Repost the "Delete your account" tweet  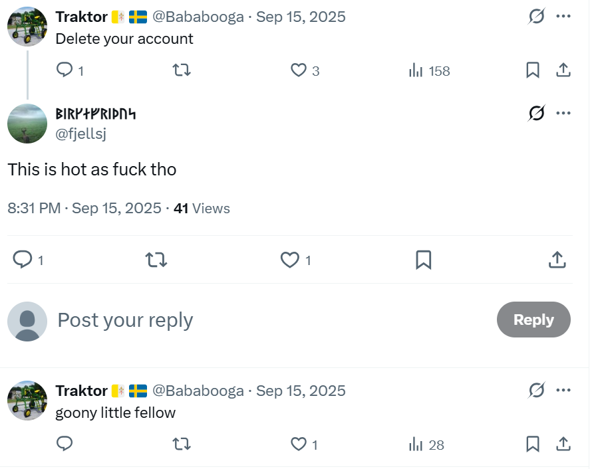click(182, 70)
